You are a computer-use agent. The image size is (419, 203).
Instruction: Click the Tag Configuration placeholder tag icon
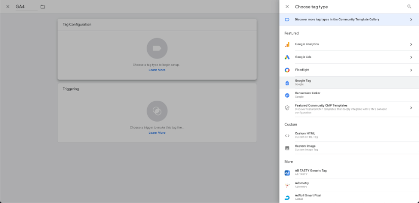point(157,48)
